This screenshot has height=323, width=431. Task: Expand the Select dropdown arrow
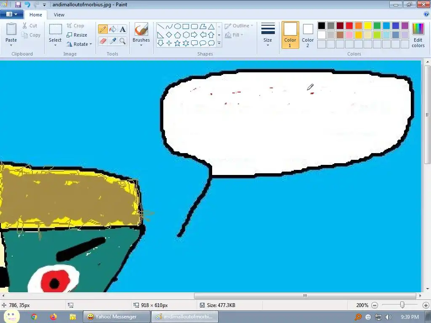coord(55,45)
